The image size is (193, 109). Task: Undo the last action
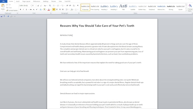point(4,16)
